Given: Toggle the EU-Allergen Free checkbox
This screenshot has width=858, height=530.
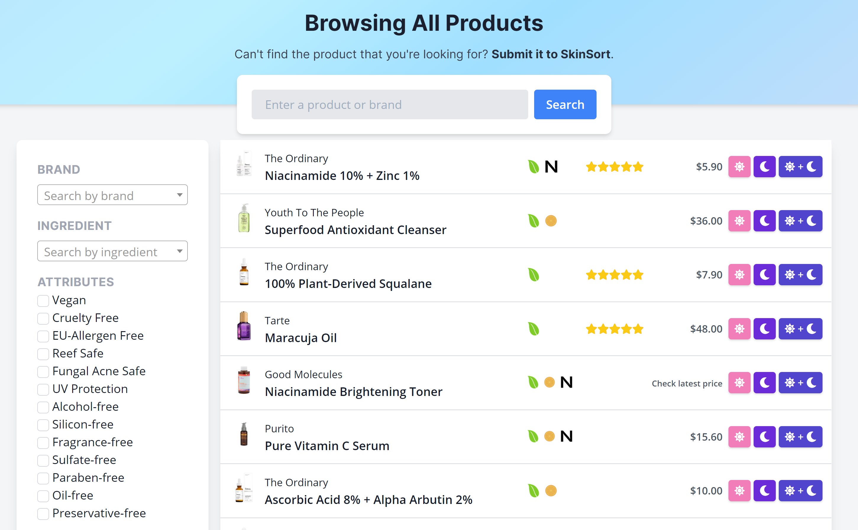Looking at the screenshot, I should 43,336.
